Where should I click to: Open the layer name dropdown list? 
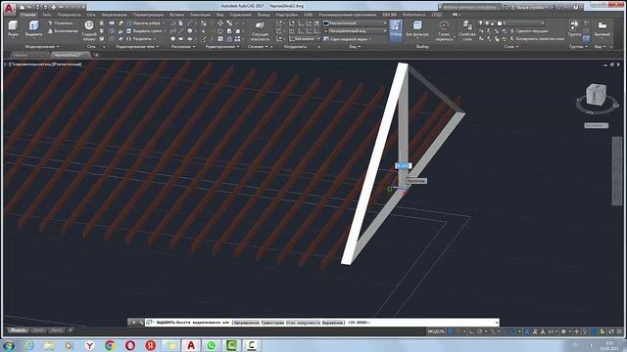(521, 23)
